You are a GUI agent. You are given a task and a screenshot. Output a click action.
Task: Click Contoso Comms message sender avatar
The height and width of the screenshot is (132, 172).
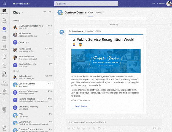(x=62, y=32)
